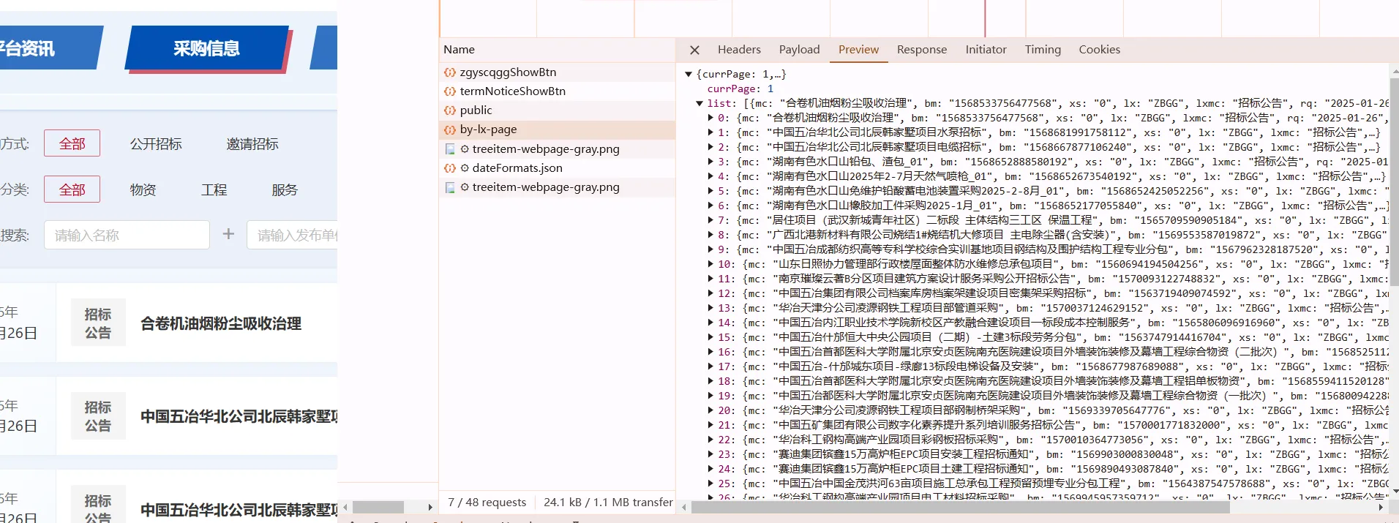Click the zgyscqggShowBtn JSON file icon

click(450, 72)
